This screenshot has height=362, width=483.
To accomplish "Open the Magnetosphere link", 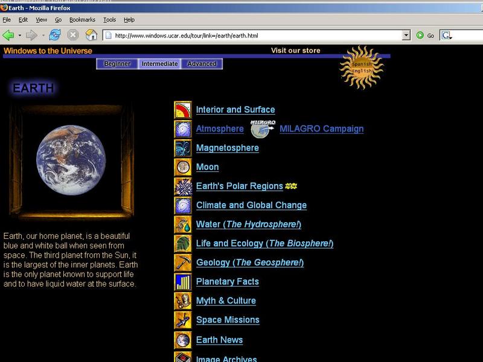I will 228,148.
